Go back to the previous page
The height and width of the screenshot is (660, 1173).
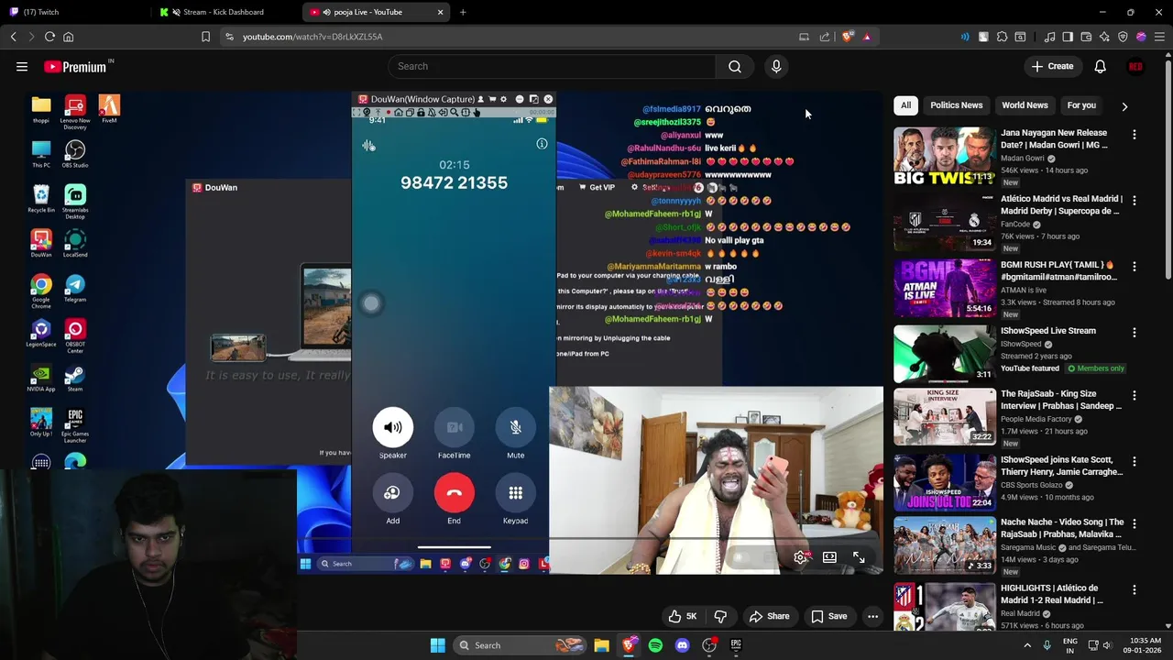click(13, 37)
